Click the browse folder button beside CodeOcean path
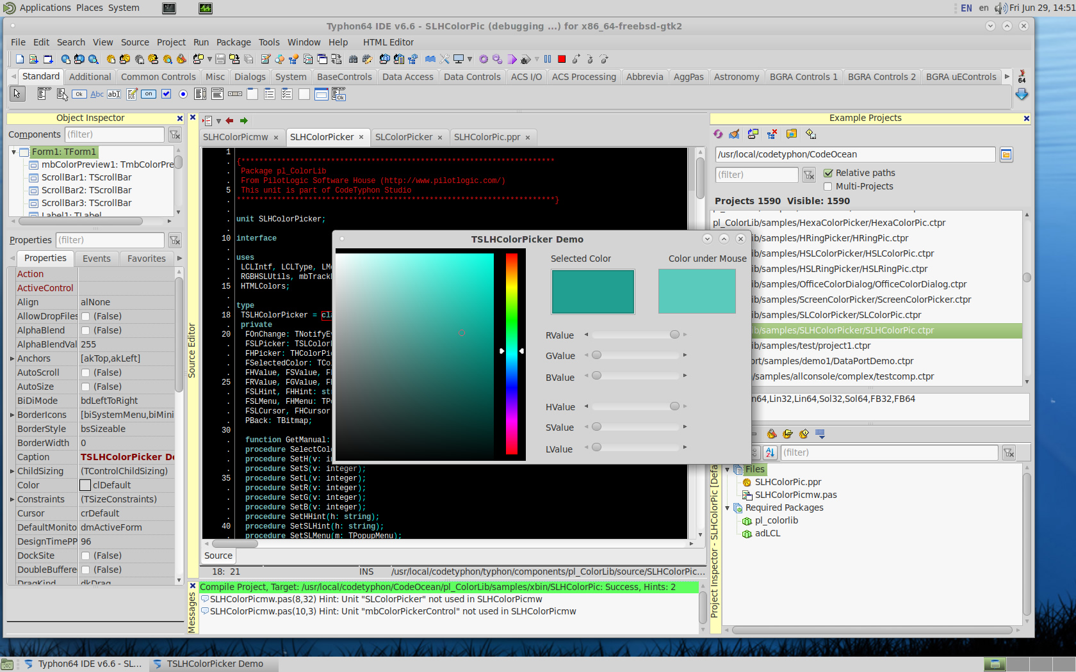This screenshot has height=672, width=1076. (x=1006, y=154)
